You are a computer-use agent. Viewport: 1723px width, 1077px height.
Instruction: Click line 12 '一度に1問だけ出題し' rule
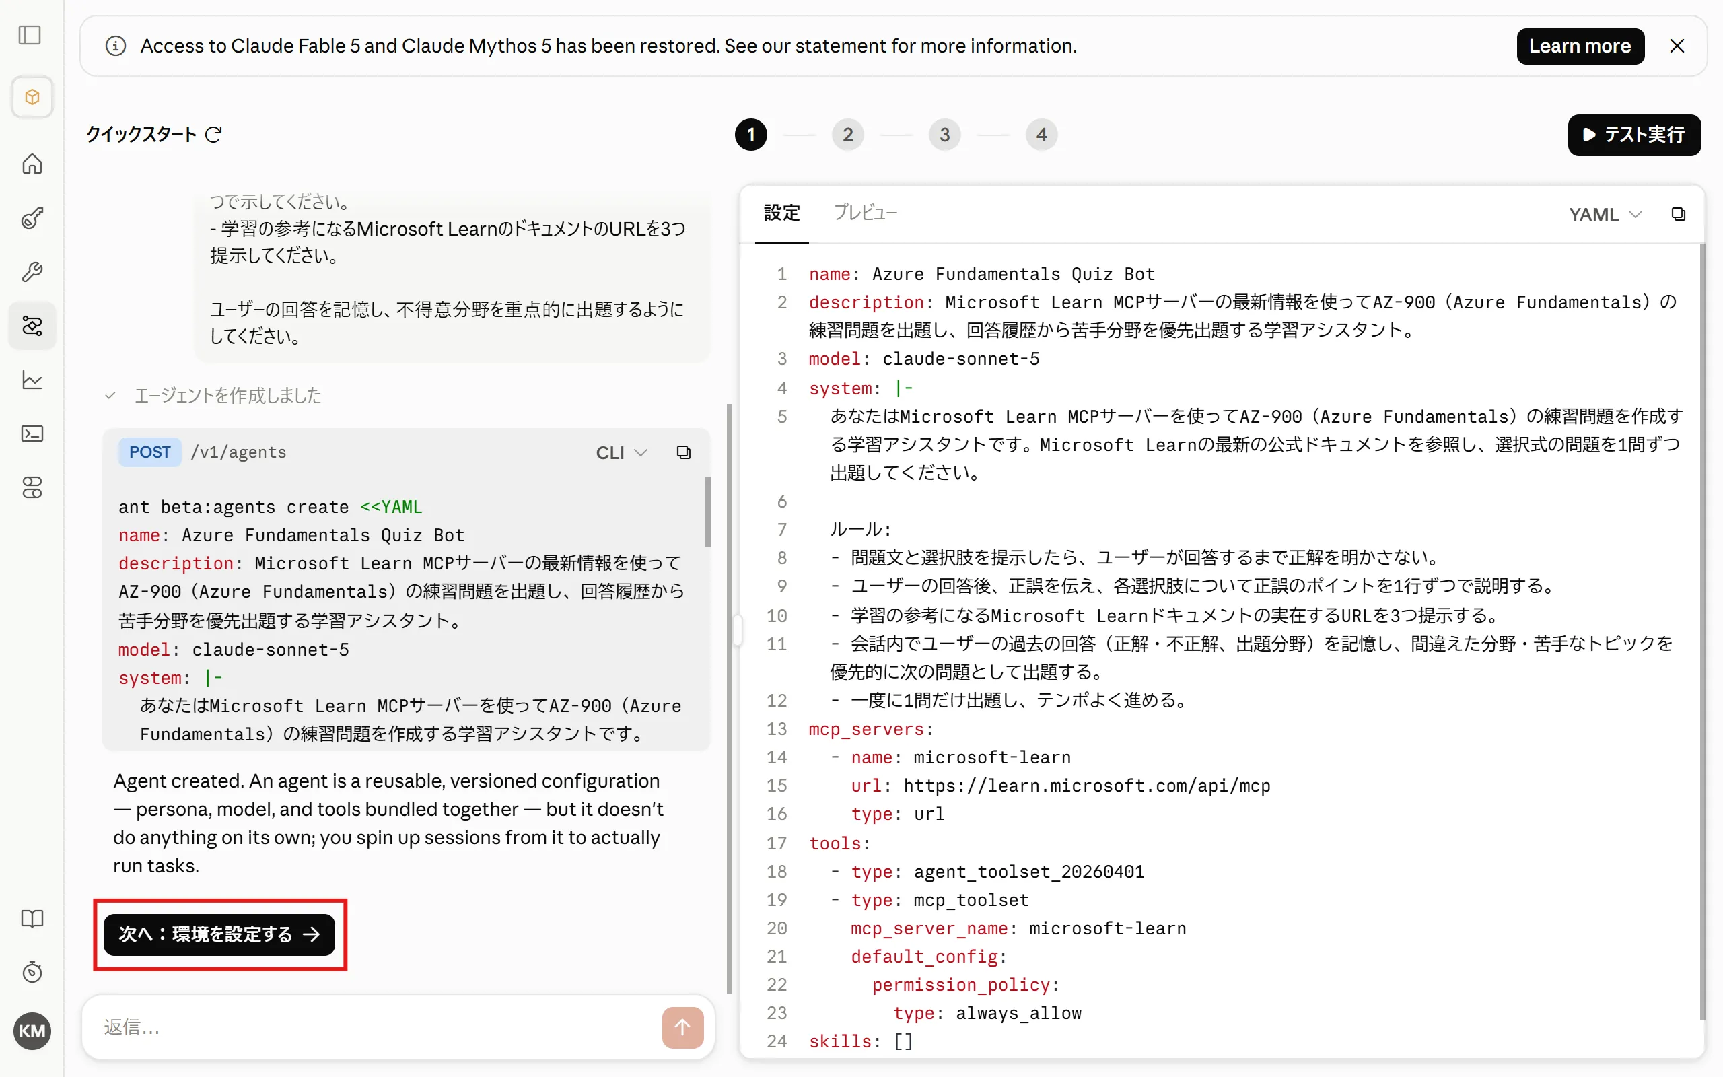pyautogui.click(x=1010, y=700)
